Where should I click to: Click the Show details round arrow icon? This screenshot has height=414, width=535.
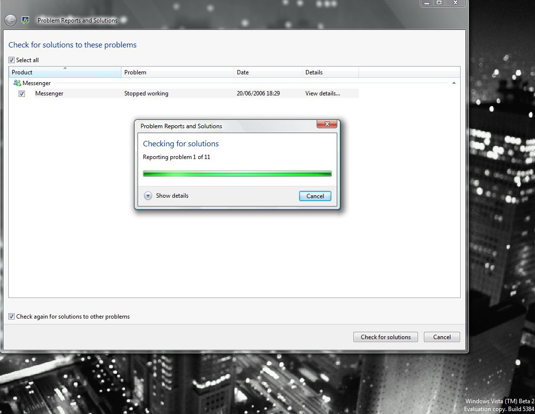[148, 196]
